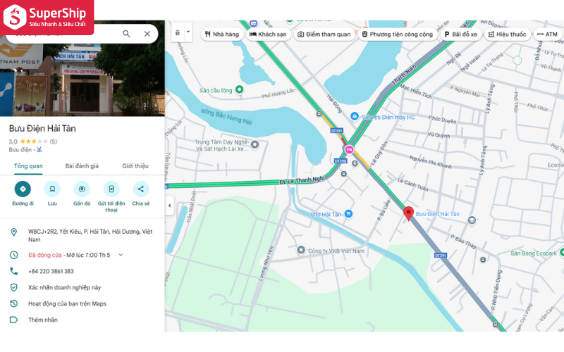Click the phone number +84 220 3861 383
Image resolution: width=564 pixels, height=352 pixels.
[51, 271]
